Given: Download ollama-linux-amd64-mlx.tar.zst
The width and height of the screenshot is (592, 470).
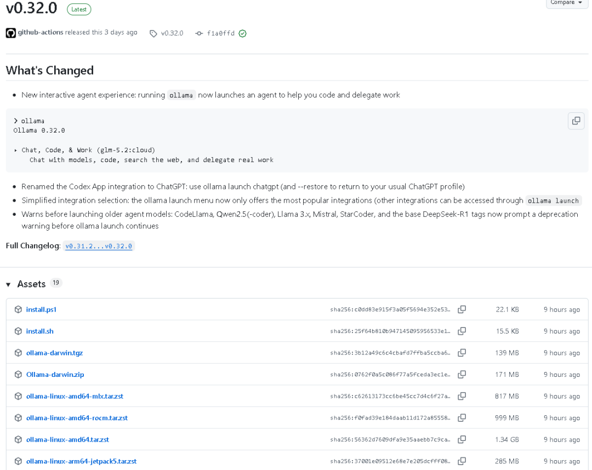Looking at the screenshot, I should (x=75, y=396).
